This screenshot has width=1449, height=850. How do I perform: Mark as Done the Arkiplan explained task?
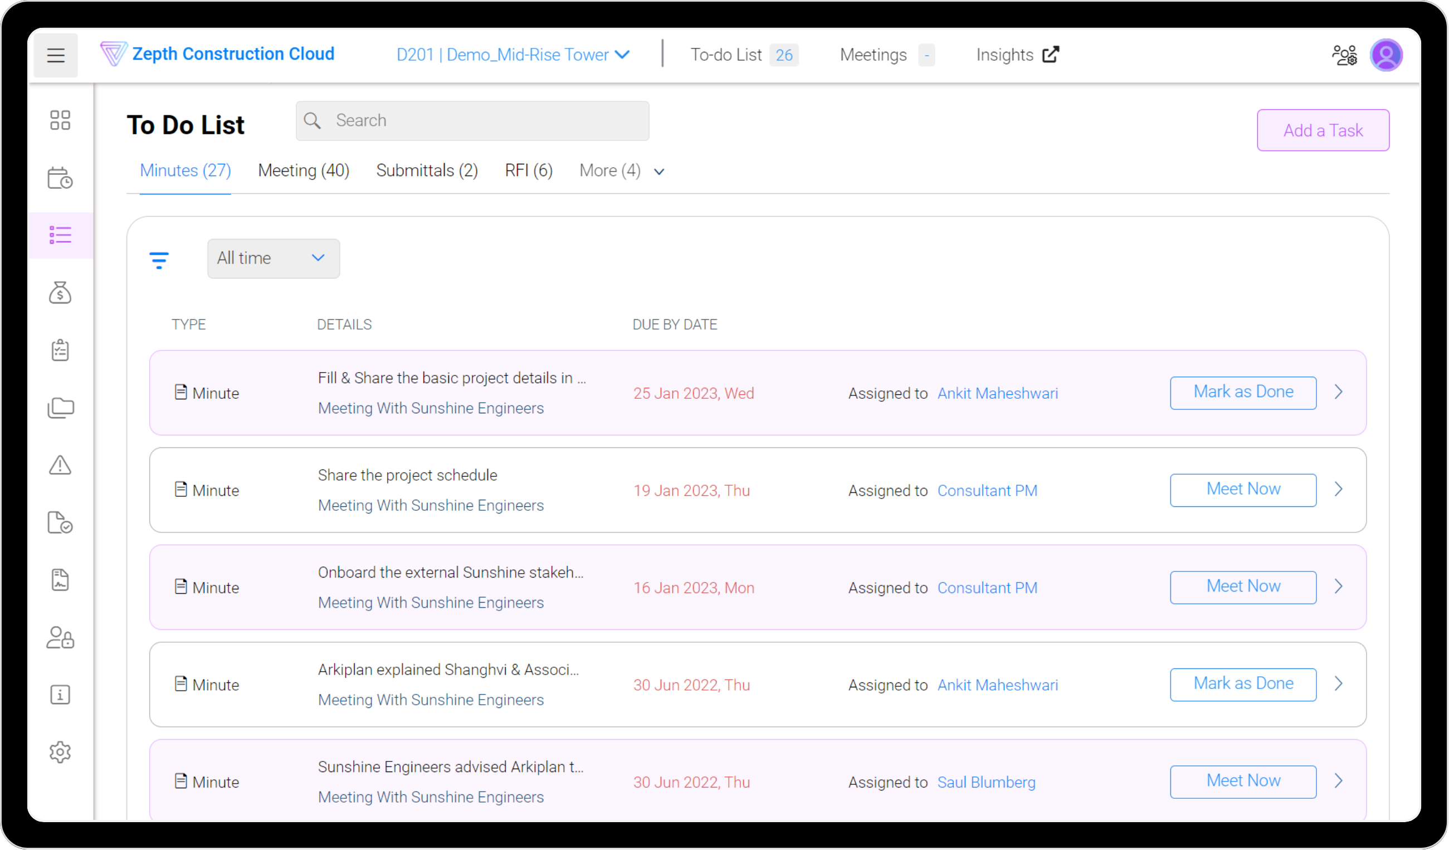(1243, 685)
